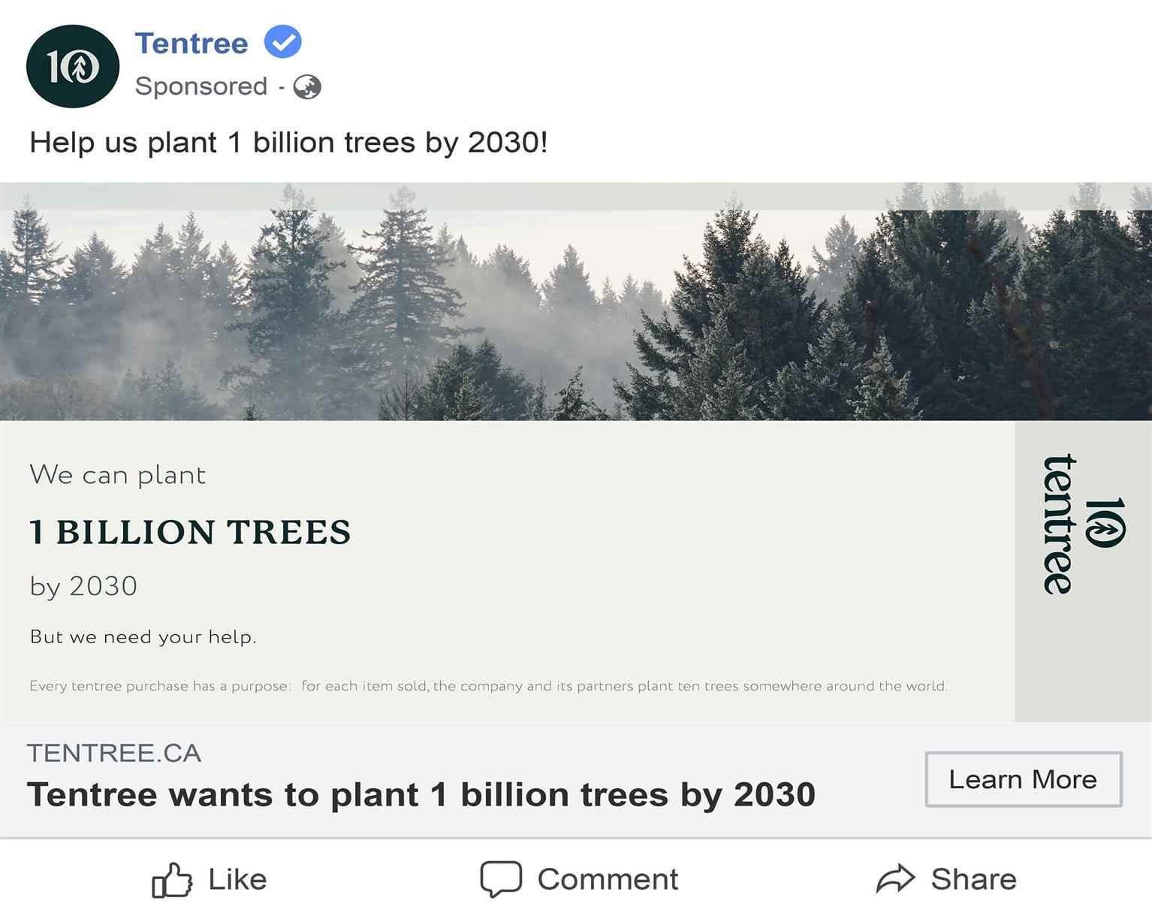Image resolution: width=1152 pixels, height=922 pixels.
Task: Click the globe public-audience icon
Action: (307, 87)
